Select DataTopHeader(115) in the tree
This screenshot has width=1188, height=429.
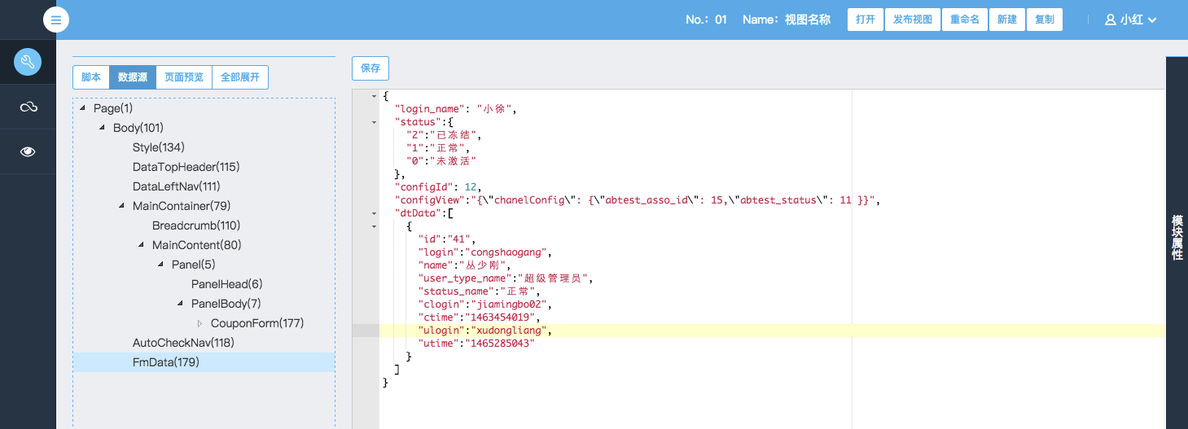[x=186, y=167]
